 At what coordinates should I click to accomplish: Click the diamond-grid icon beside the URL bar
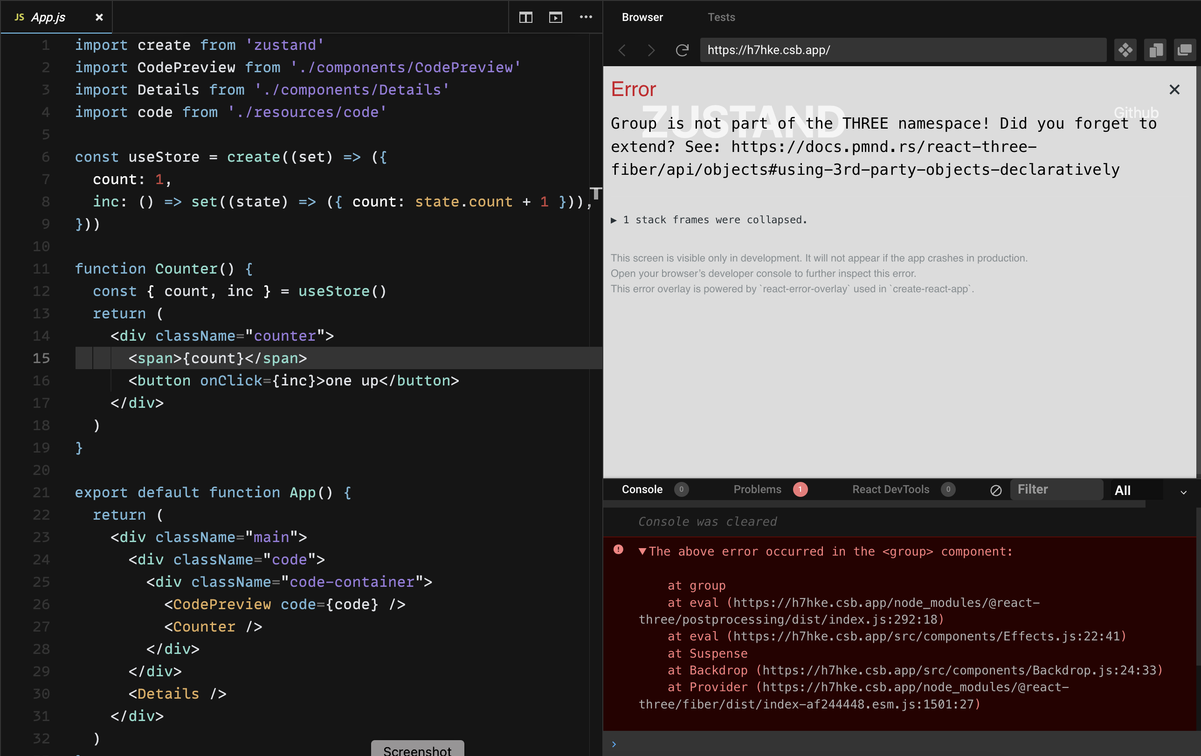(1125, 50)
